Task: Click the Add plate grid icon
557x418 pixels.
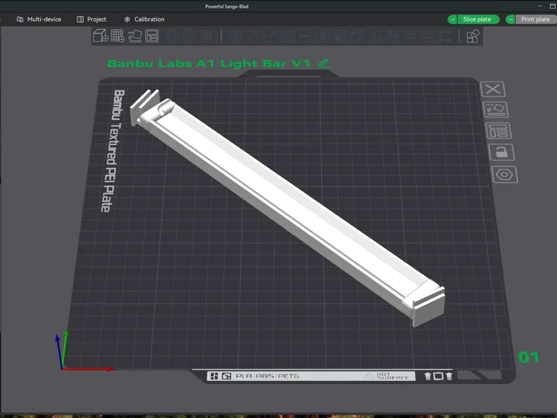Action: [118, 36]
